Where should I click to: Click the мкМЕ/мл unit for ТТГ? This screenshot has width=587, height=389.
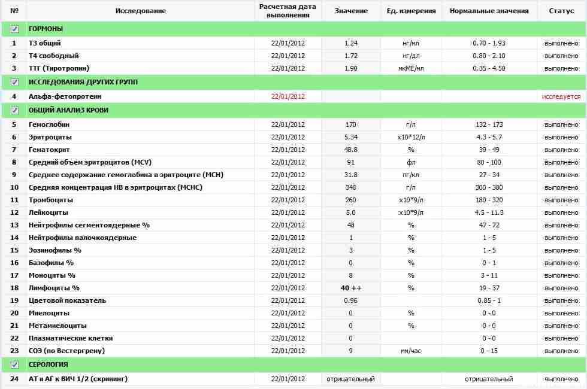pyautogui.click(x=411, y=68)
